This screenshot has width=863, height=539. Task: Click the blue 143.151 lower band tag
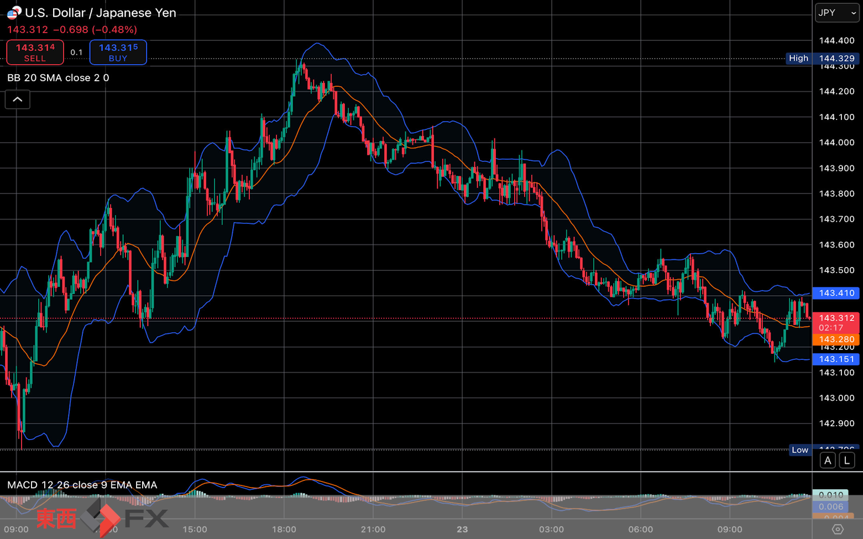pos(836,359)
